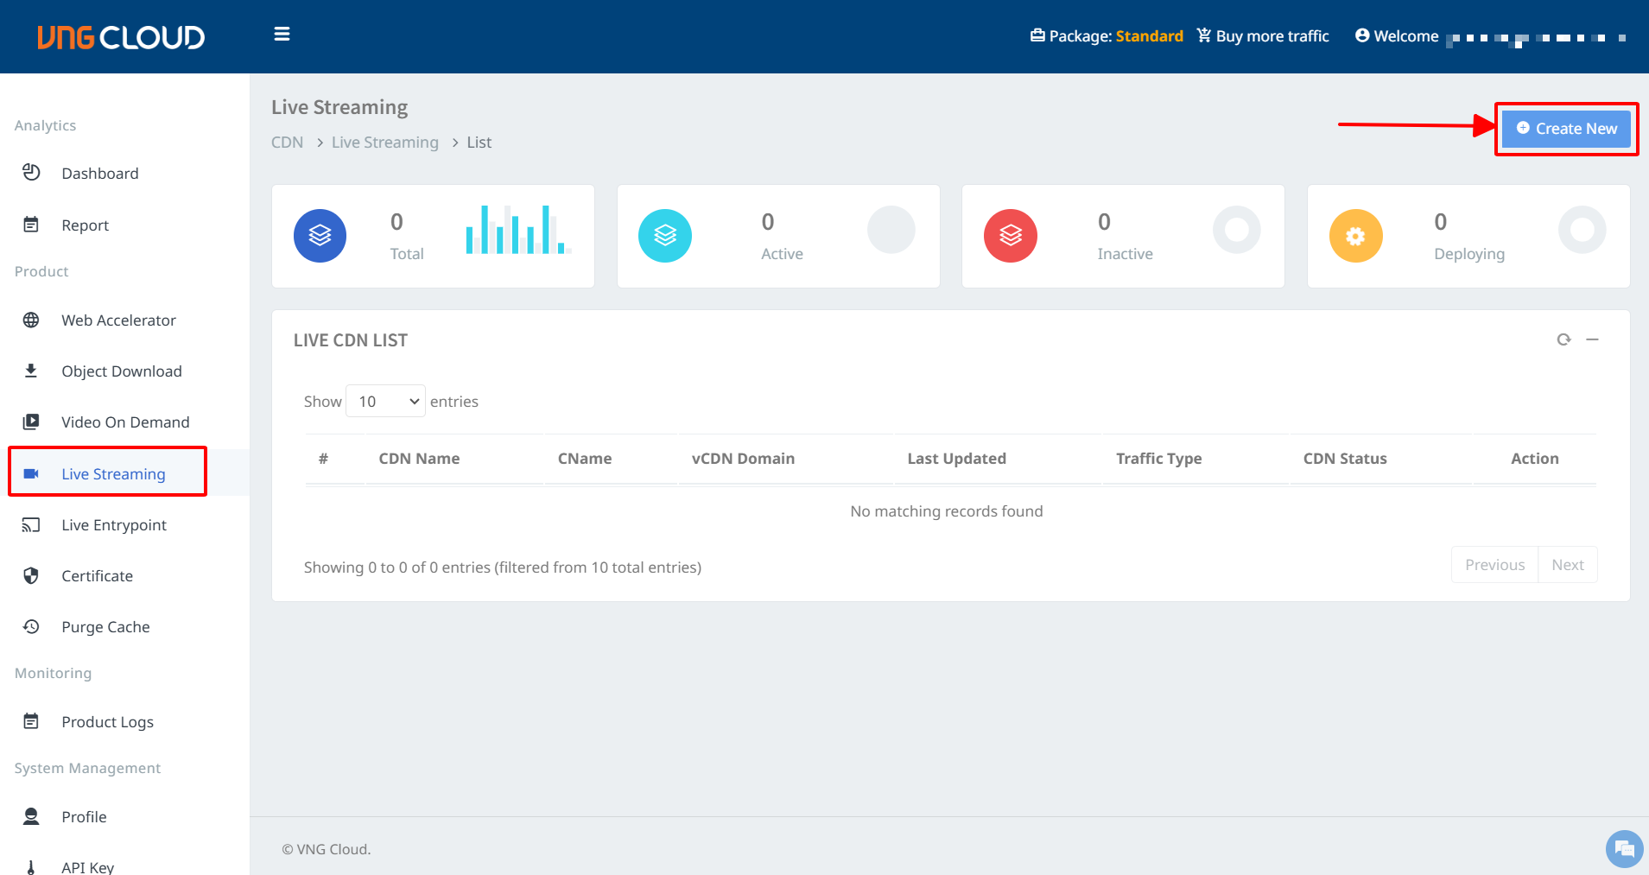Click the Web Accelerator globe icon
Image resolution: width=1649 pixels, height=875 pixels.
pos(31,320)
